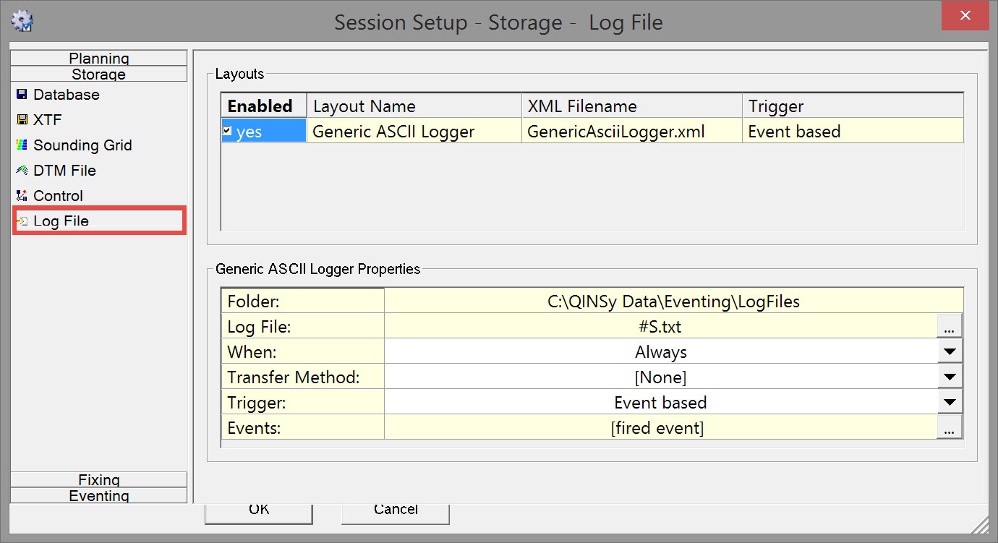Expand the Transfer Method dropdown
The width and height of the screenshot is (998, 543).
tap(950, 377)
